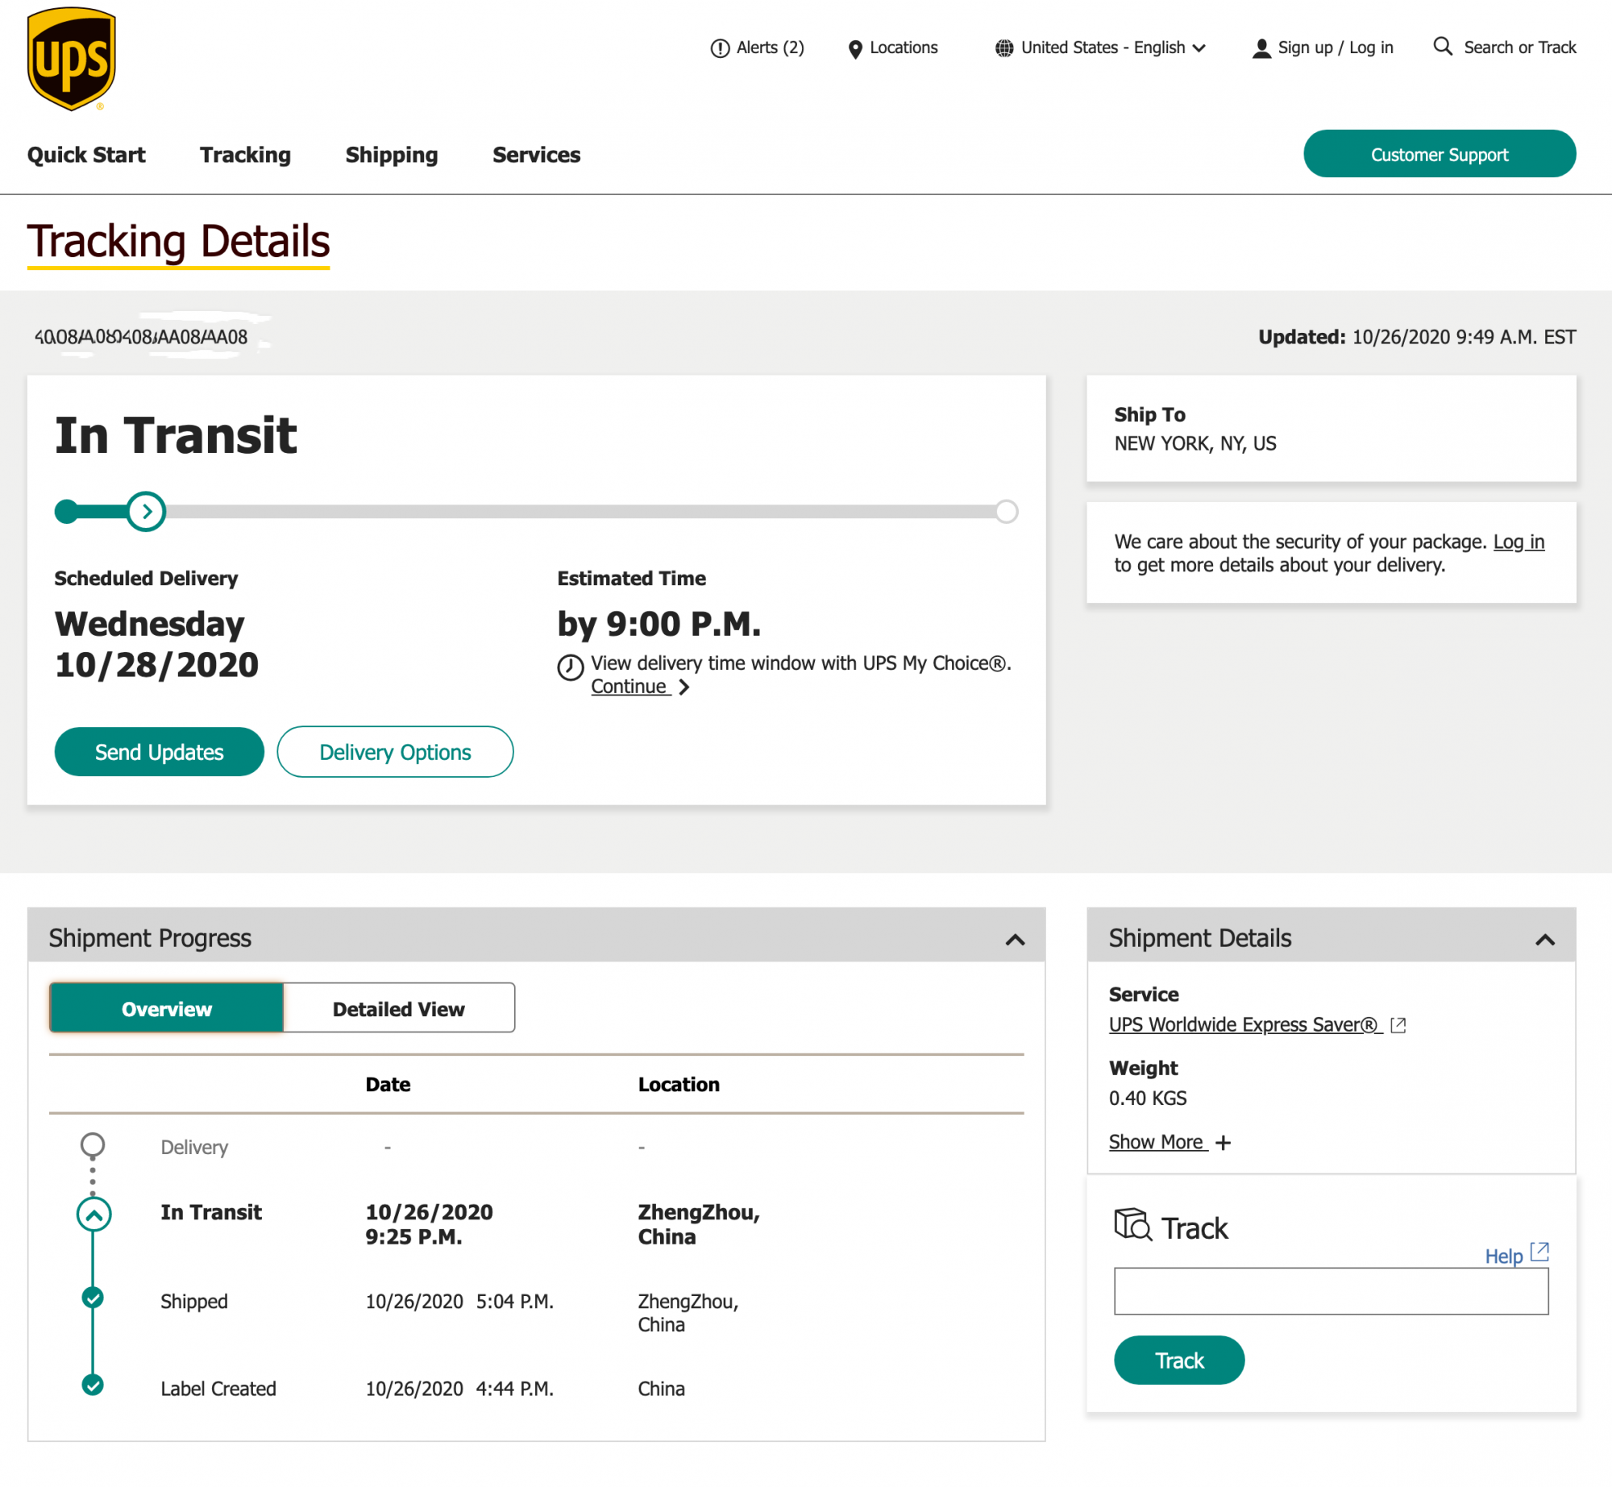Click the progress bar current-position marker
Image resolution: width=1612 pixels, height=1487 pixels.
[146, 511]
